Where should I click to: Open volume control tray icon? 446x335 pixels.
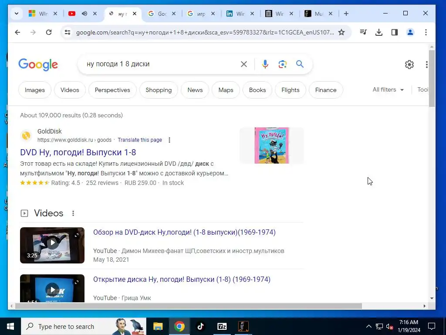click(x=389, y=326)
